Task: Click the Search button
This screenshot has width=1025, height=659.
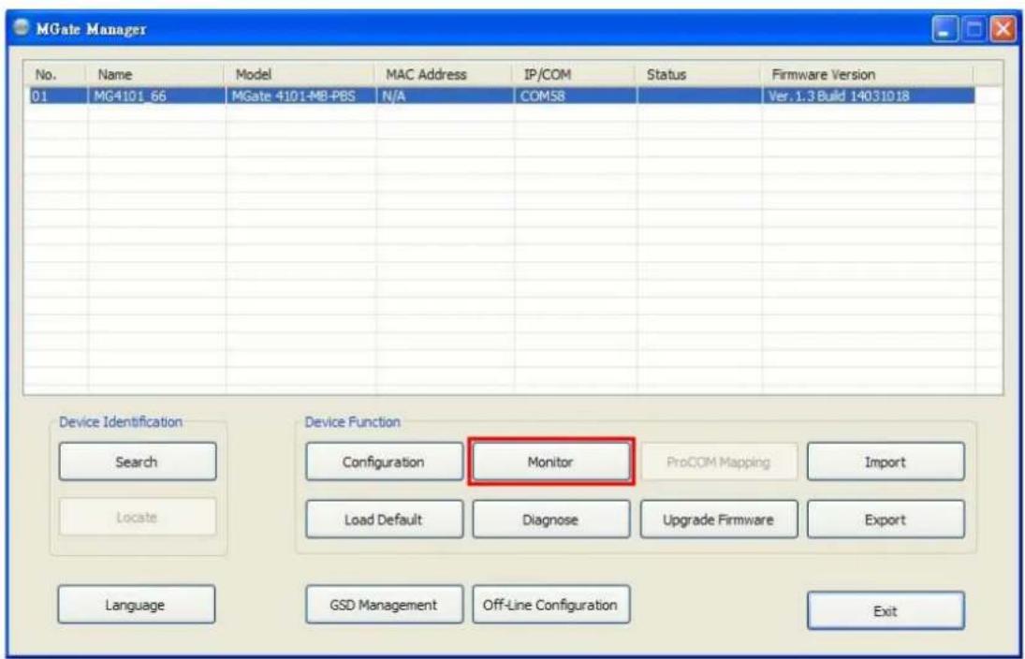Action: click(x=138, y=461)
